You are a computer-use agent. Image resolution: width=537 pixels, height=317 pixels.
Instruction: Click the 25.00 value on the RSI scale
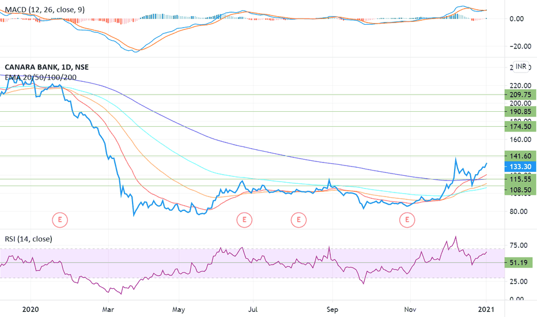point(519,281)
